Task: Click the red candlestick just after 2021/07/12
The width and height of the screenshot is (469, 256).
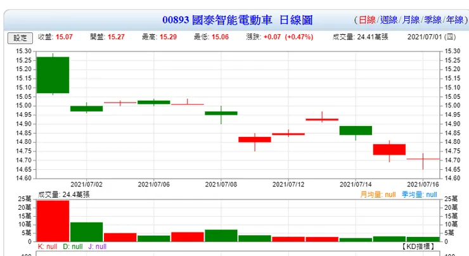Action: point(322,120)
